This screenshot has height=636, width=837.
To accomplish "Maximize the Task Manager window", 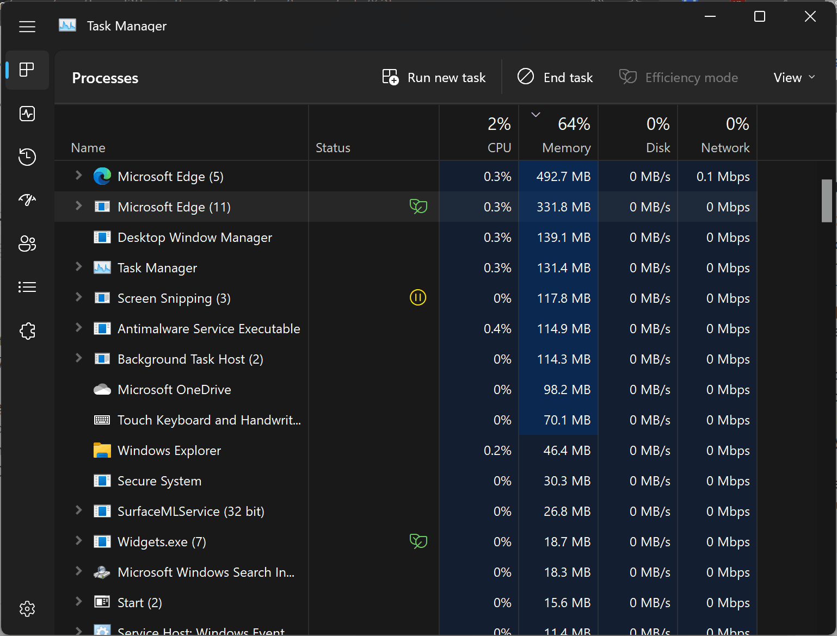I will click(760, 16).
